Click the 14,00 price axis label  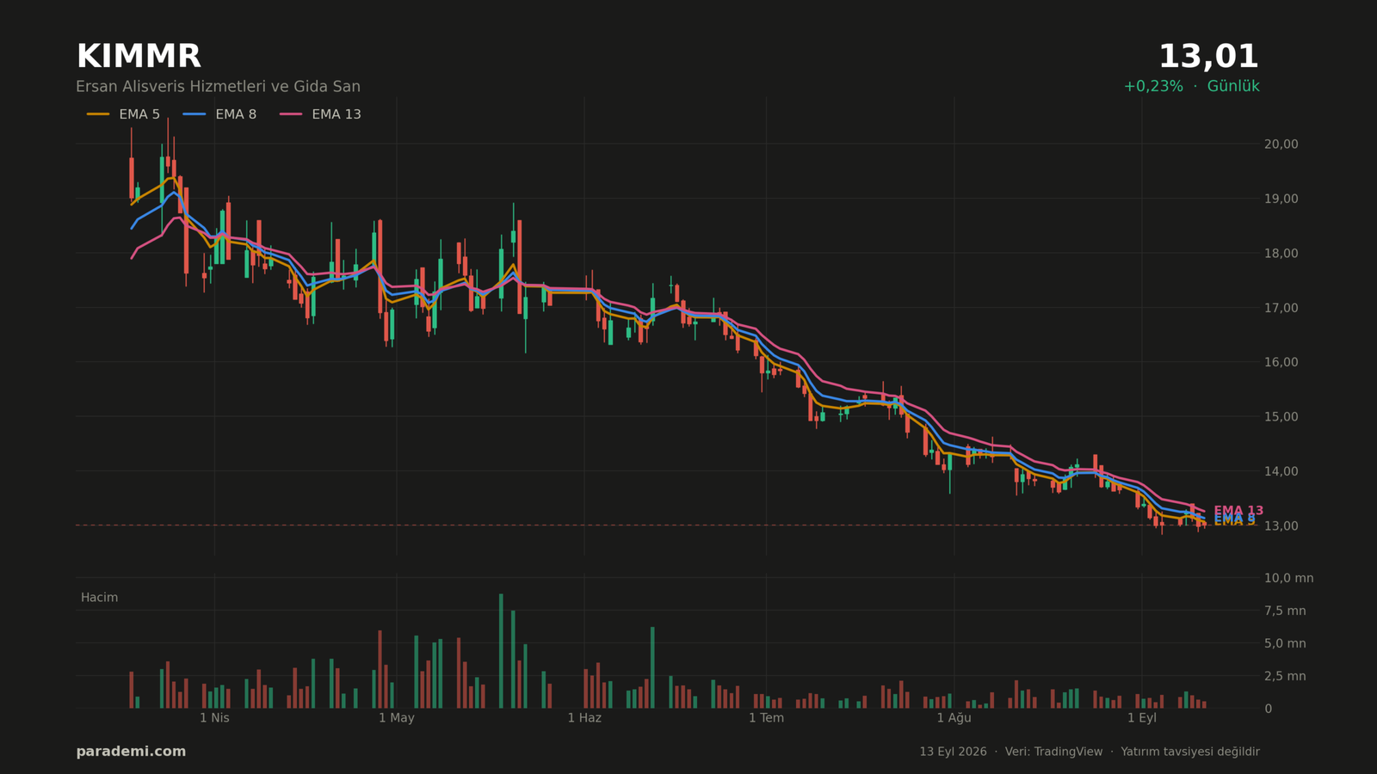[x=1281, y=471]
